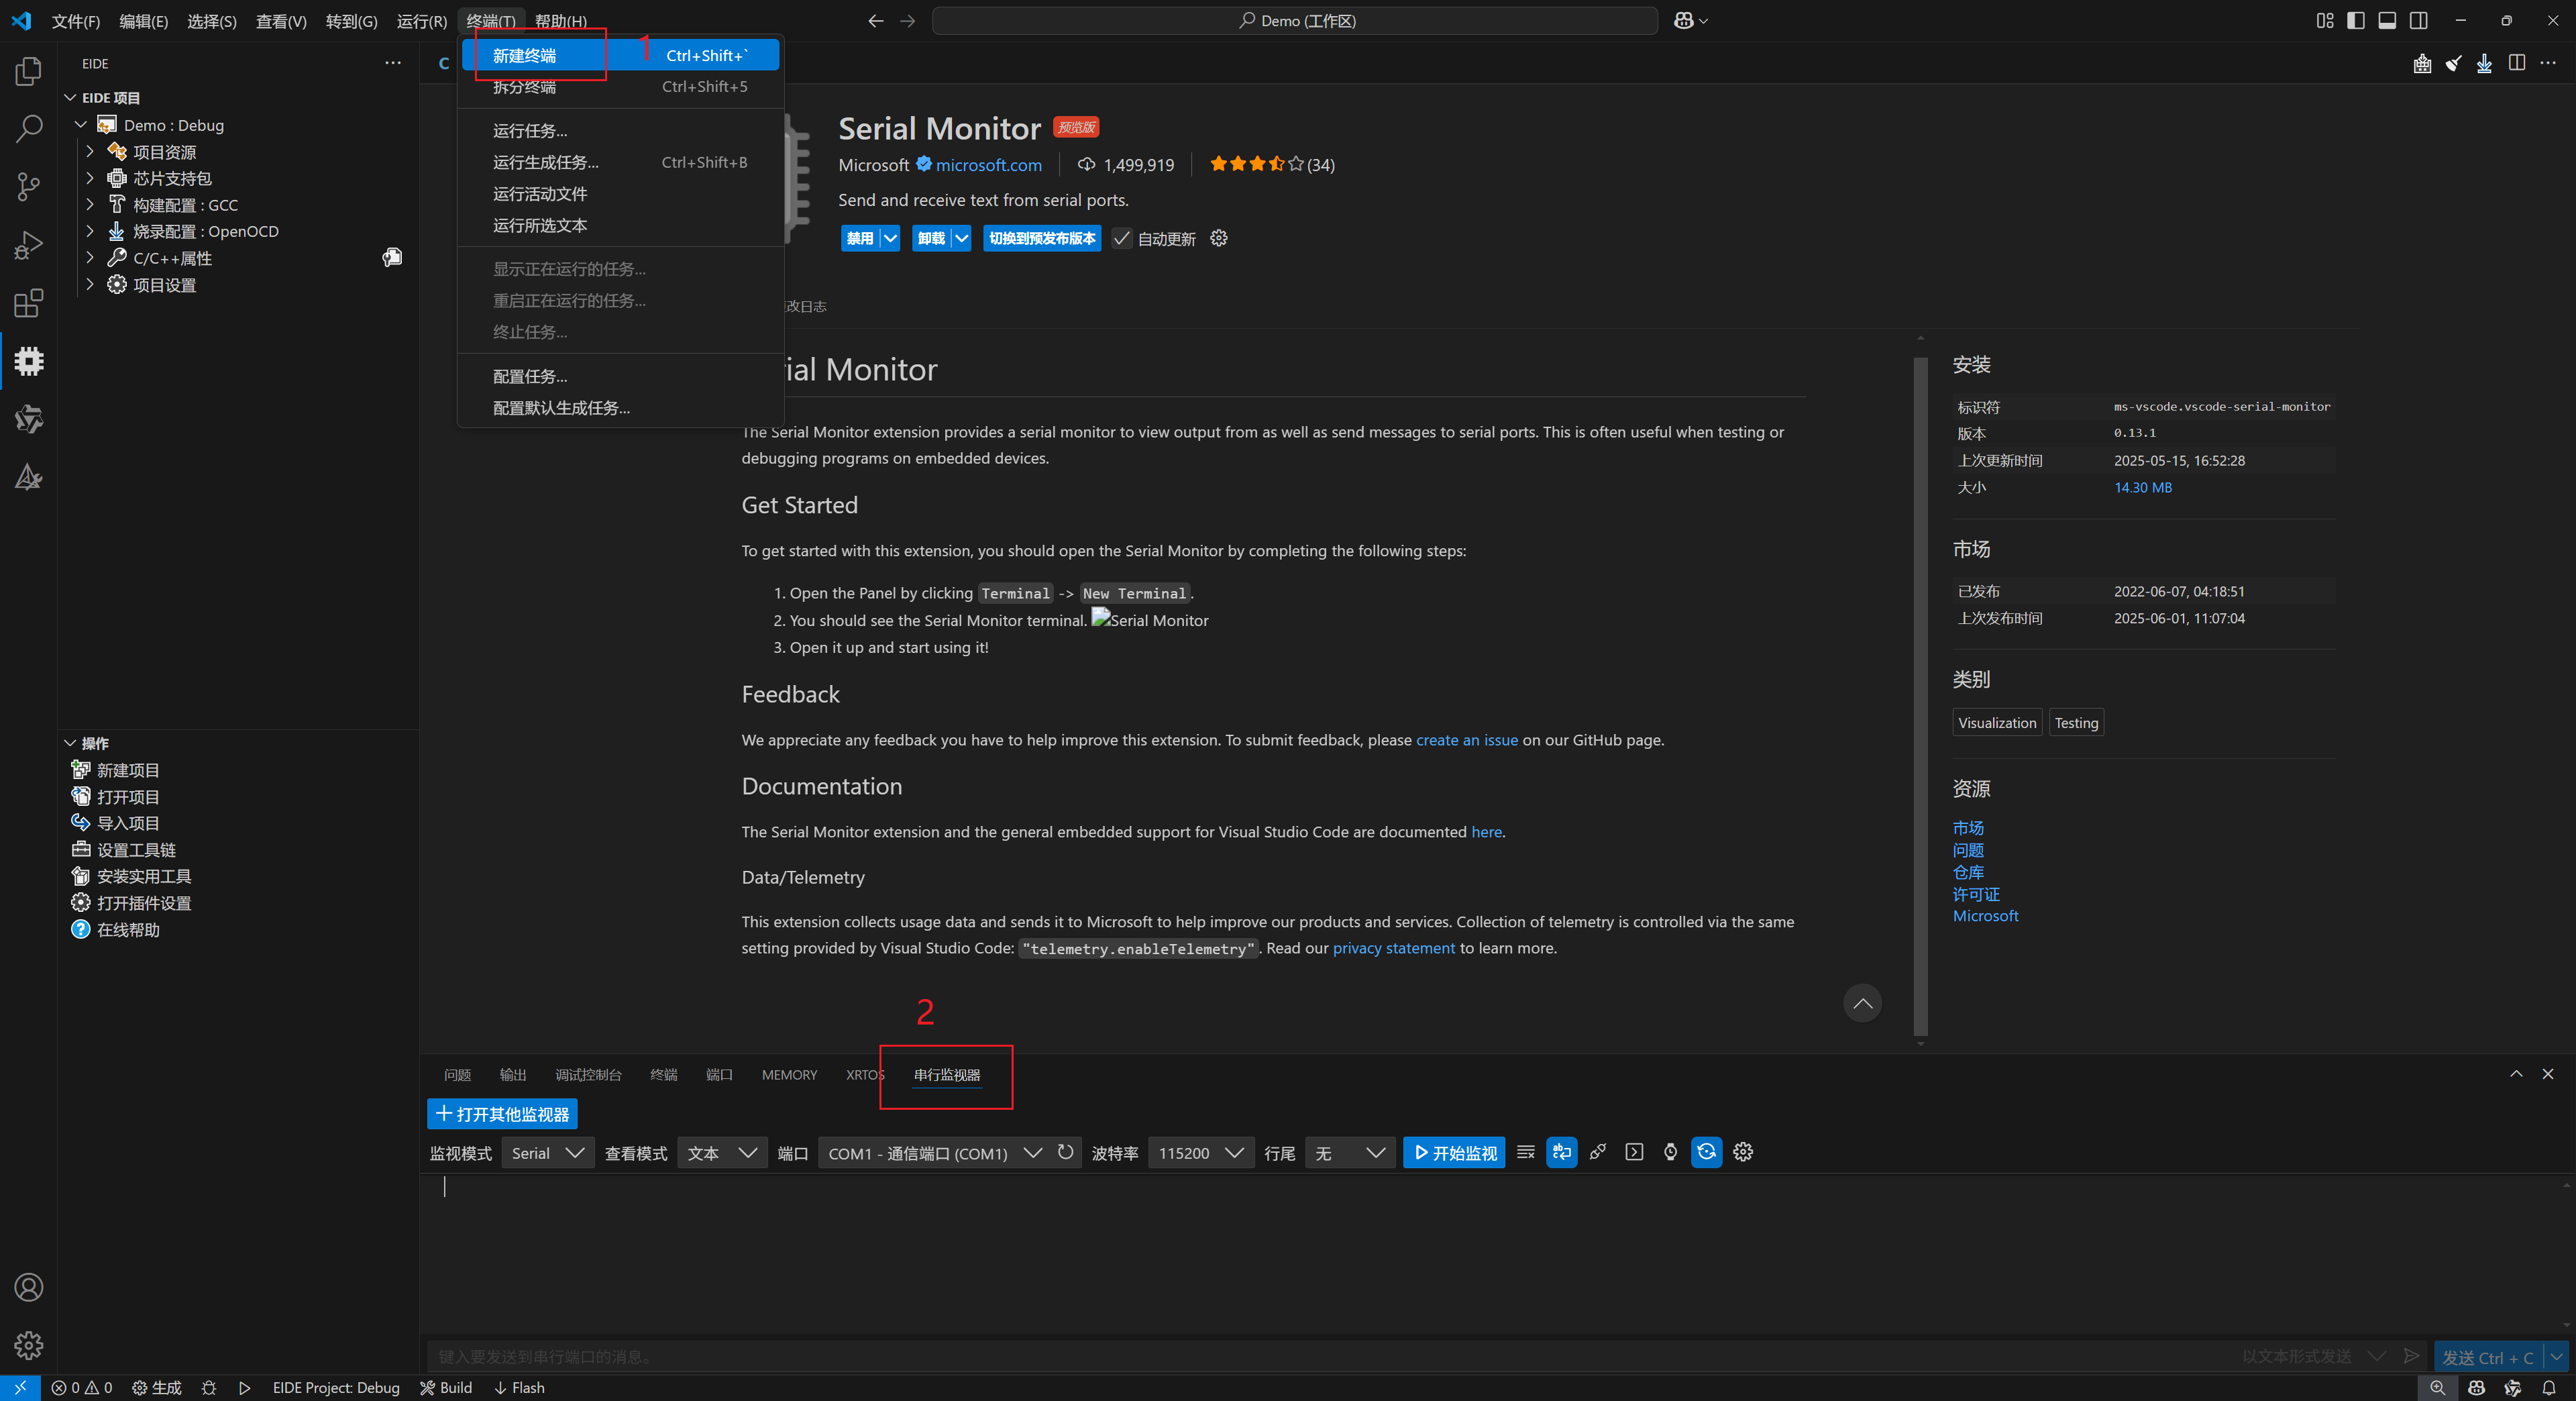Toggle terminal mode button in monitor toolbar
The width and height of the screenshot is (2576, 1401).
click(x=1634, y=1152)
